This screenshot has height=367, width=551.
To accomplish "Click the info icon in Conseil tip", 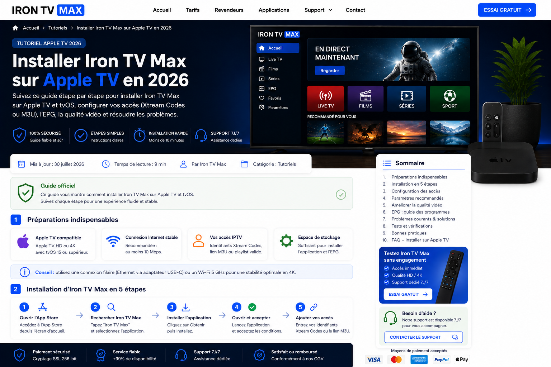I will 25,272.
